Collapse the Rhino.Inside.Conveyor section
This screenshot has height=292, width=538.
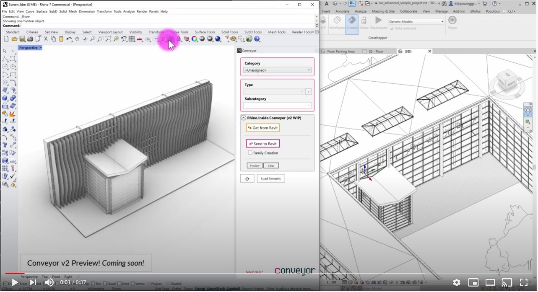point(244,118)
